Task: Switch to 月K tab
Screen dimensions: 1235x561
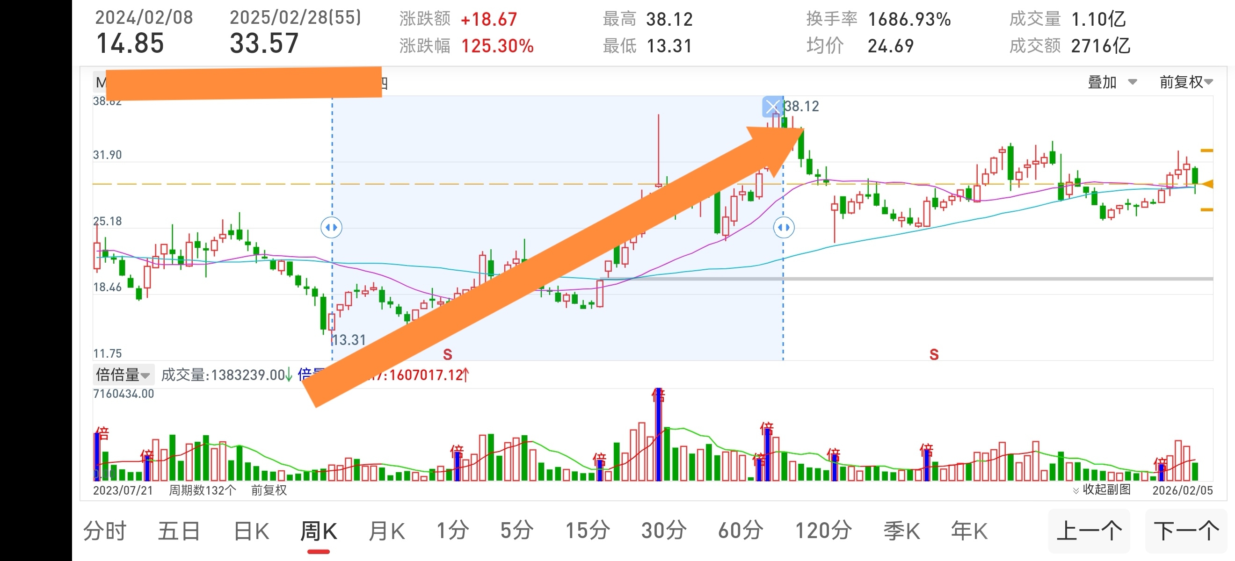Action: pos(386,531)
